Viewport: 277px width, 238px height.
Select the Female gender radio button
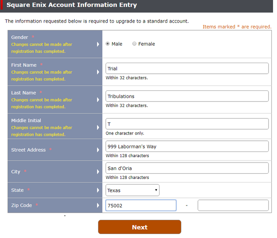coord(134,44)
